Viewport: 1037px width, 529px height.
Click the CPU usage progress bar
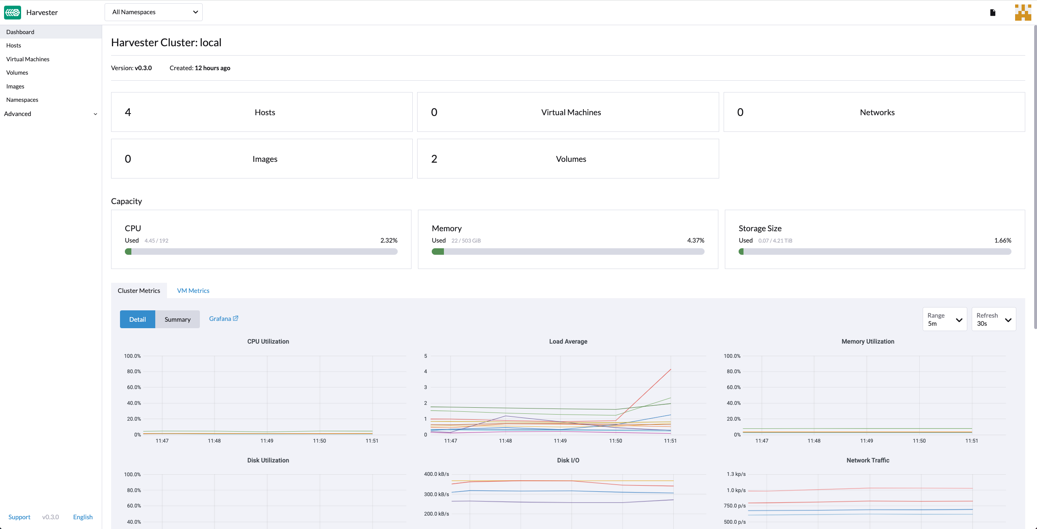[261, 252]
